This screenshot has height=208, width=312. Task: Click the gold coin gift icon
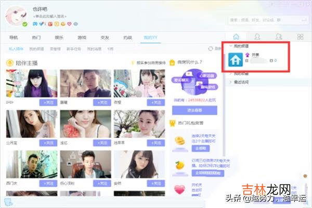click(179, 140)
